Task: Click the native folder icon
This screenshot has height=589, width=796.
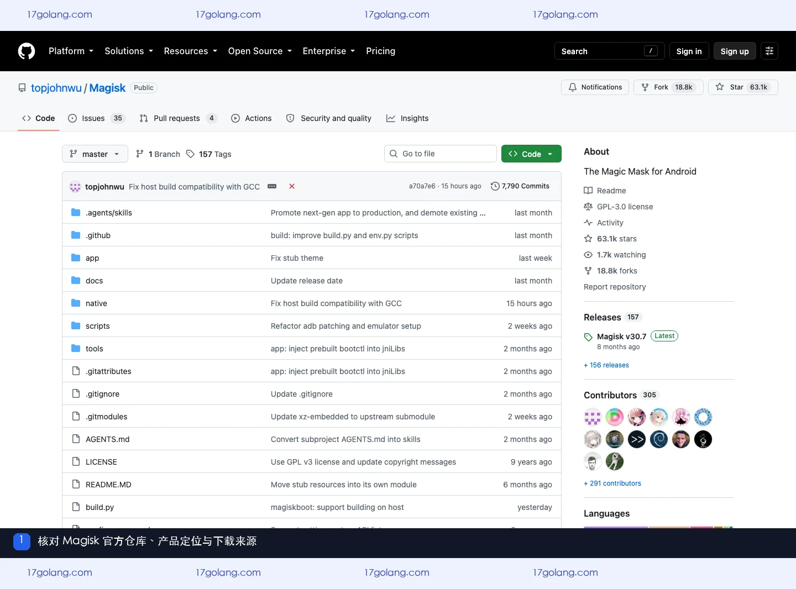Action: coord(76,303)
